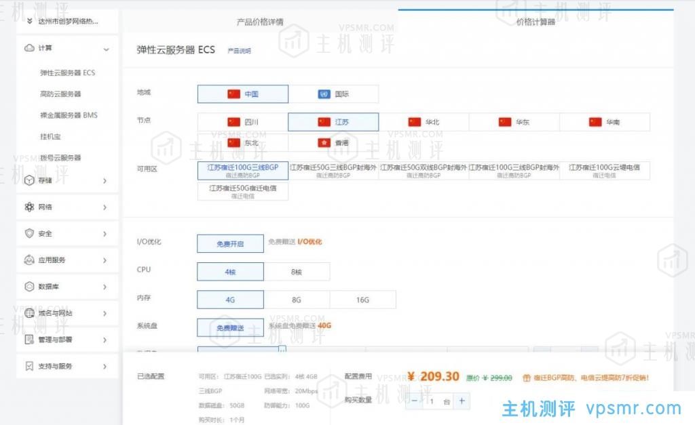
Task: Choose the 四川 node
Action: [243, 122]
